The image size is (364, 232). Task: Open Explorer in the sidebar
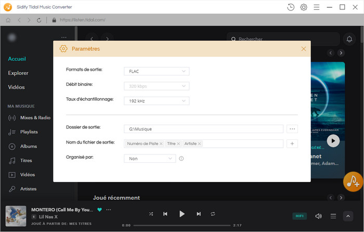(x=18, y=73)
